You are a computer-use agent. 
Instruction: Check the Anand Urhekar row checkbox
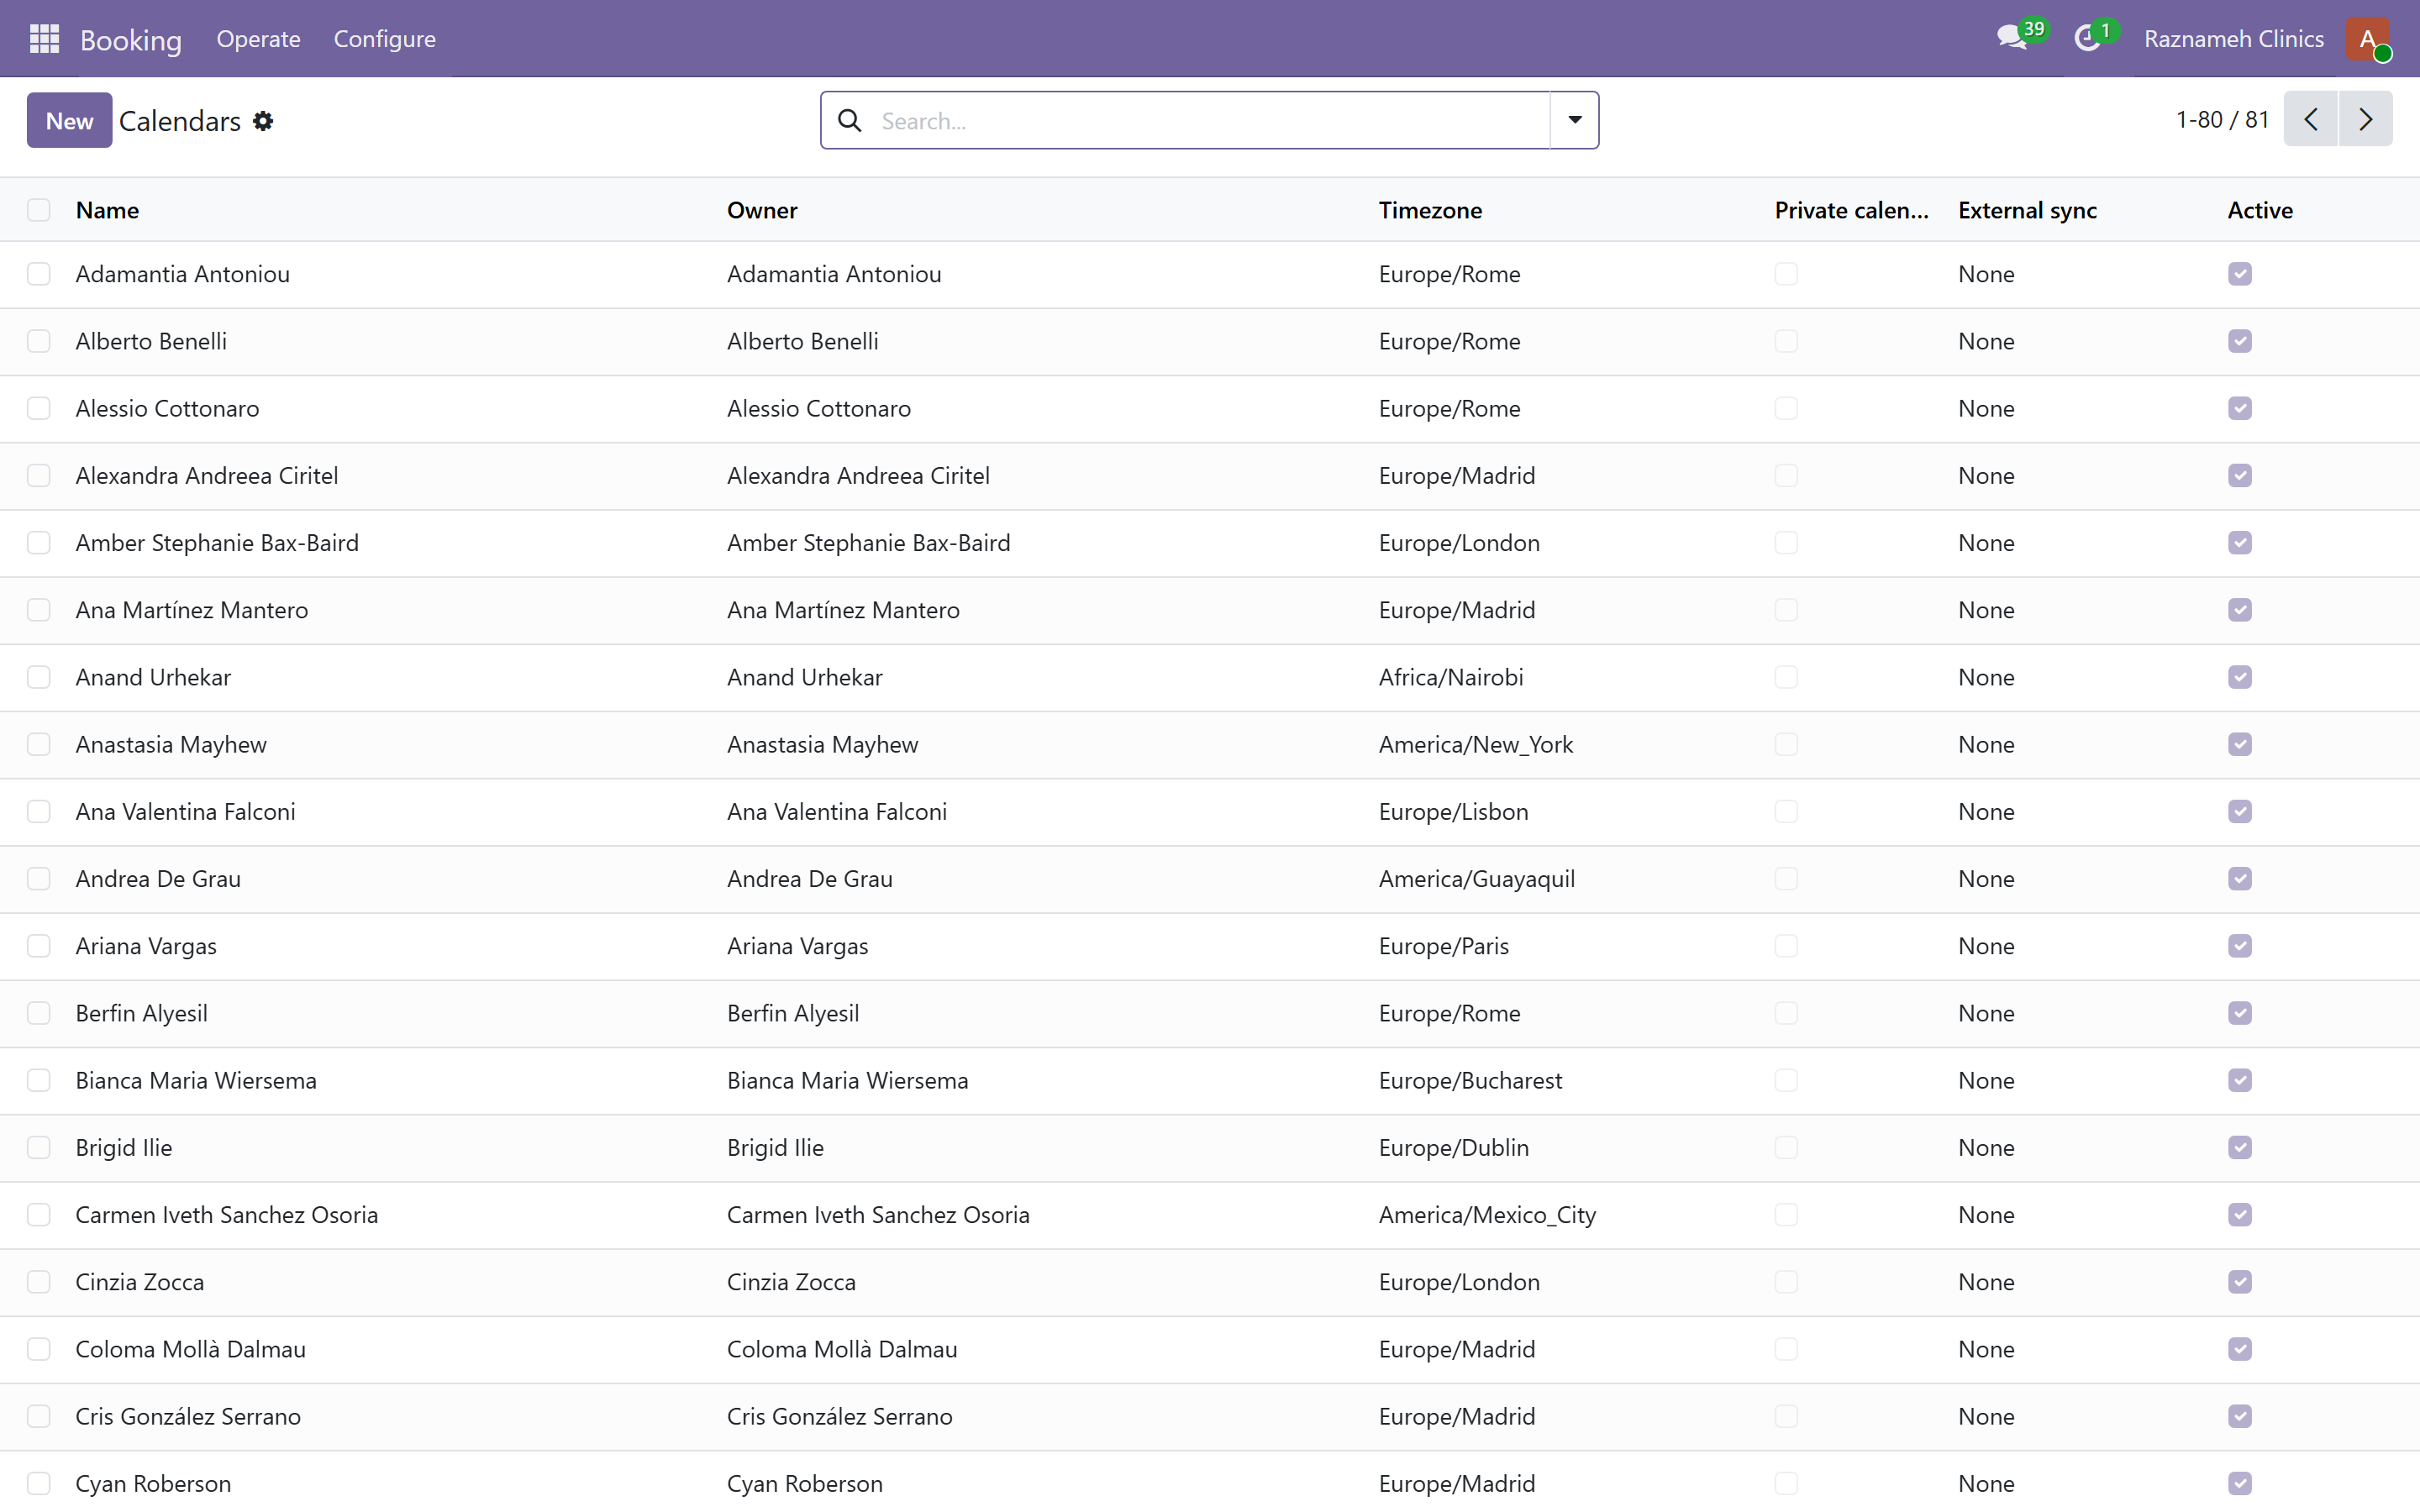pos(39,677)
